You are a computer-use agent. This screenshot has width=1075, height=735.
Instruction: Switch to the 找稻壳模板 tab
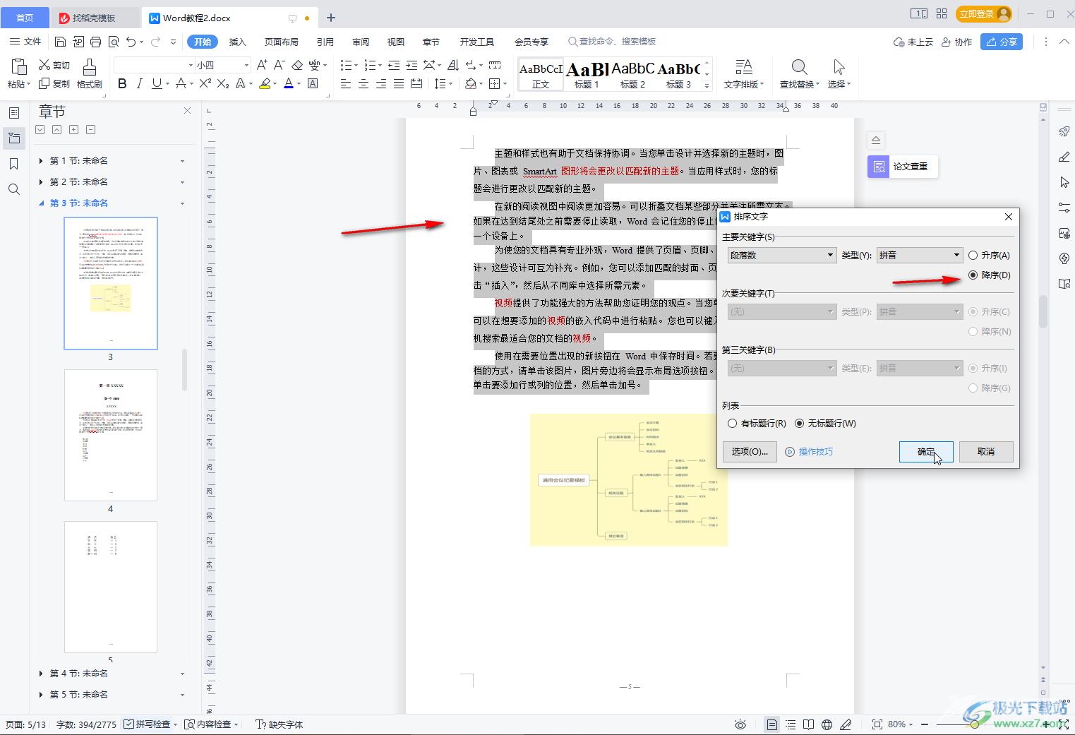click(x=95, y=18)
